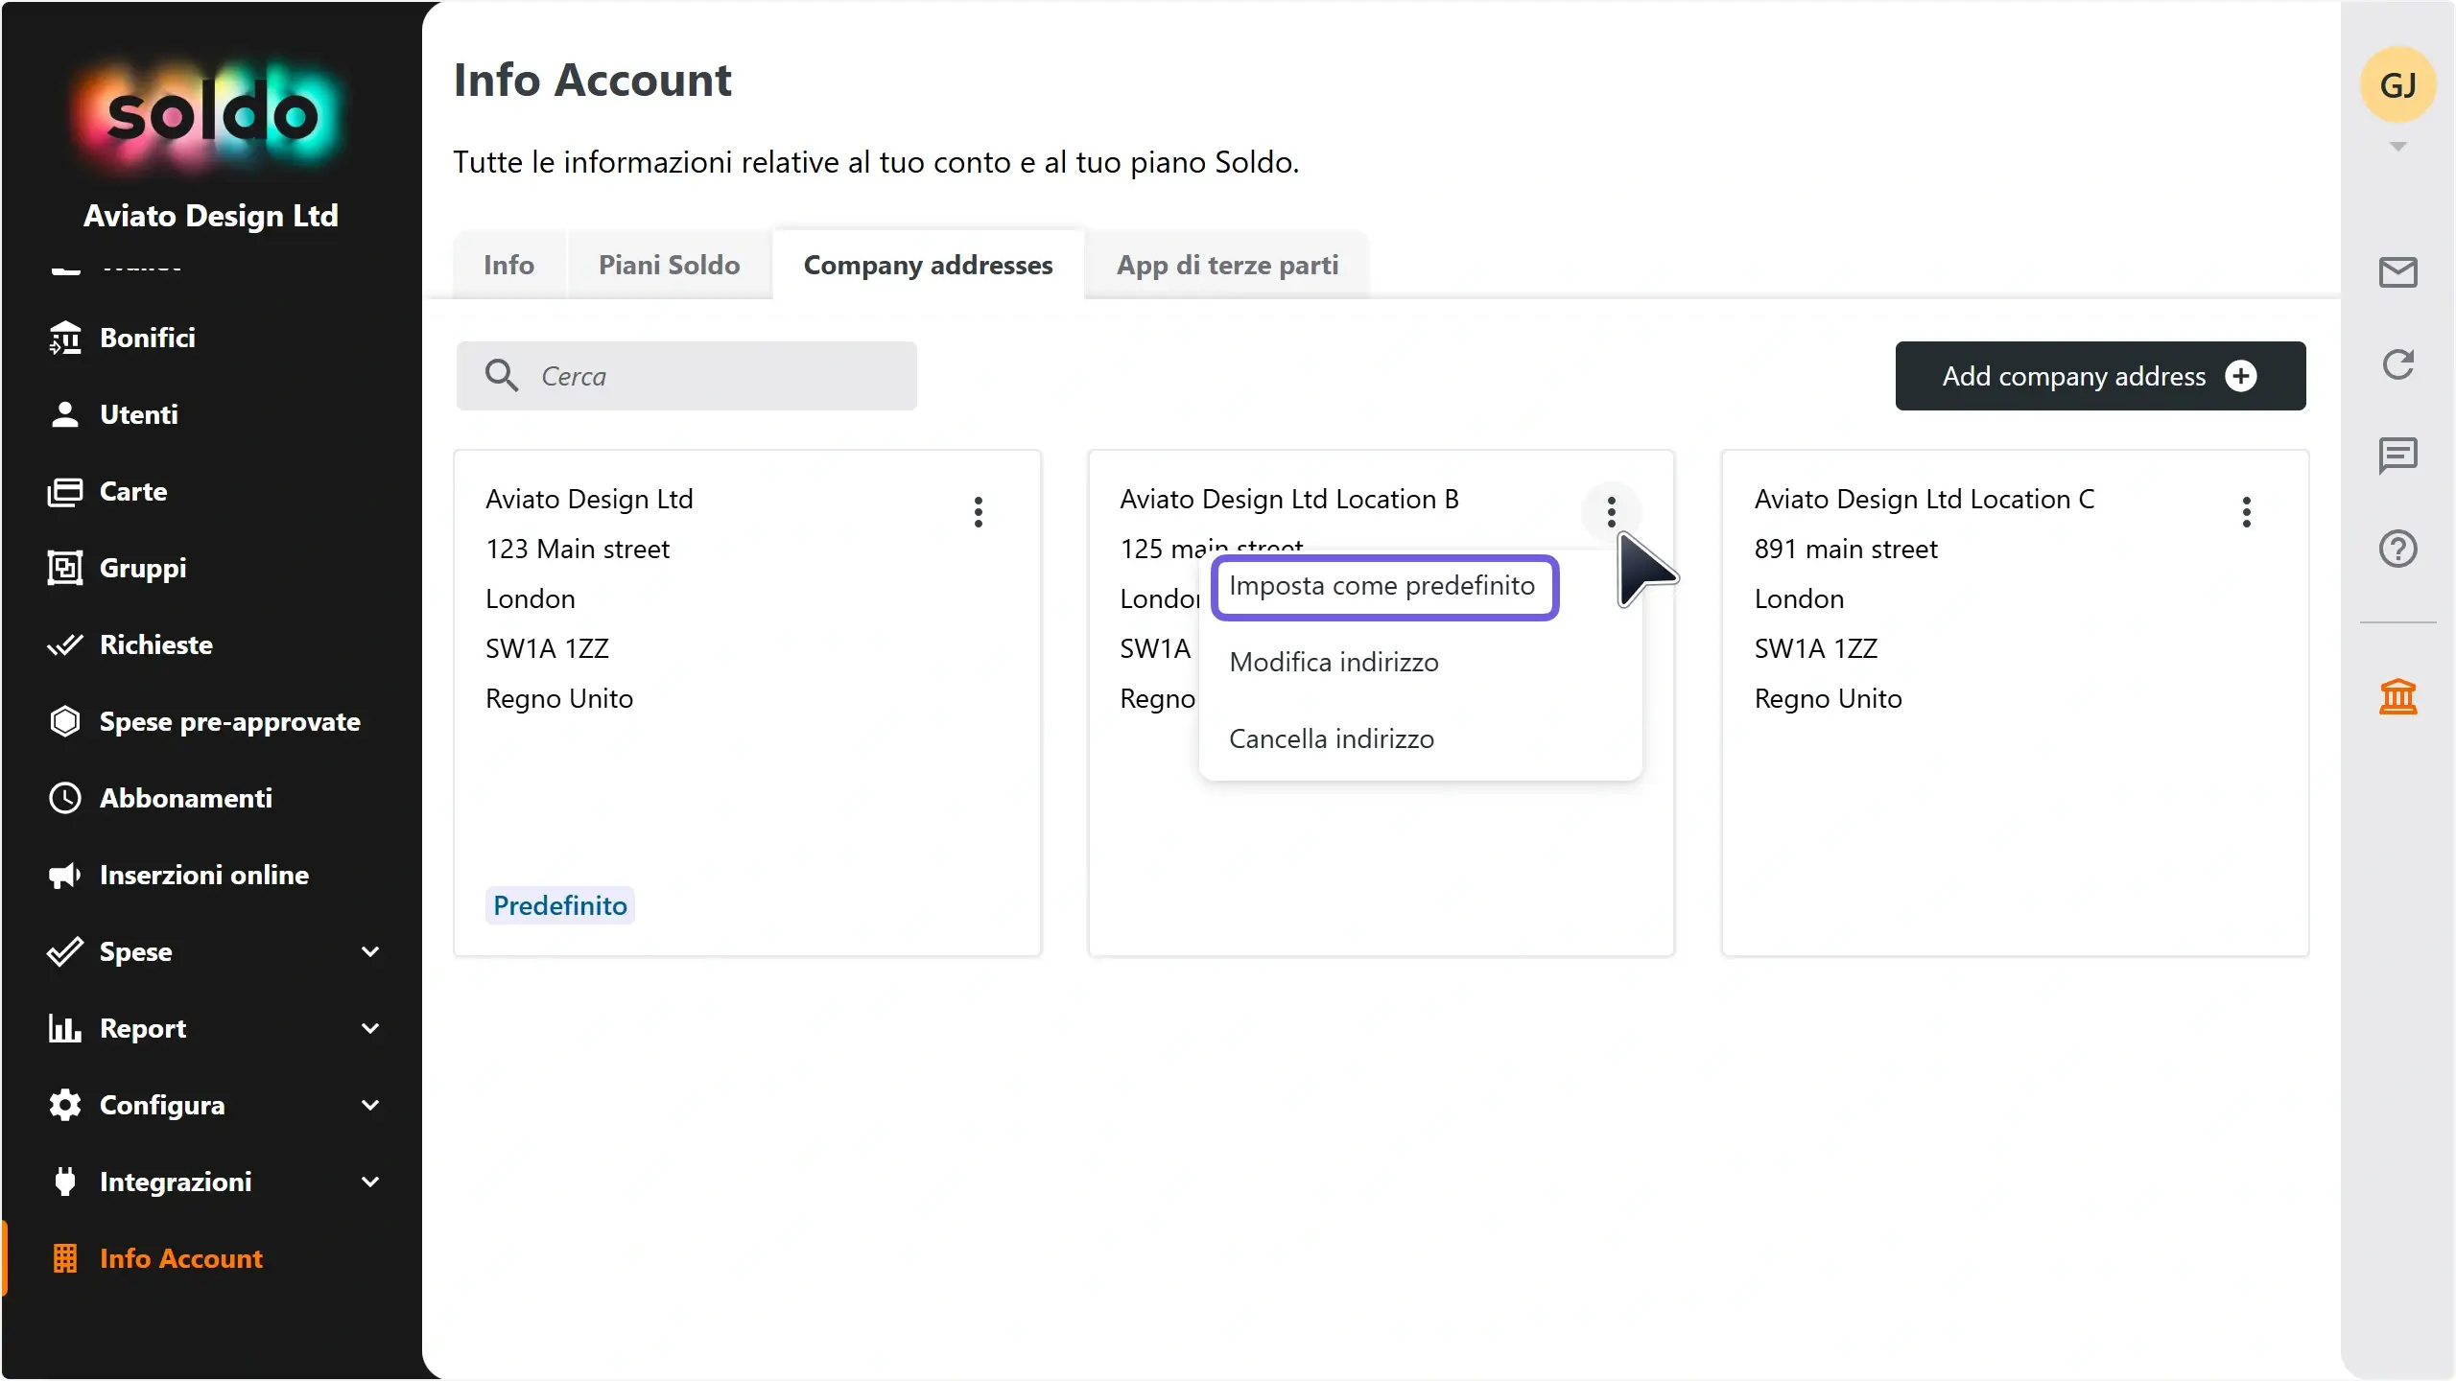This screenshot has width=2456, height=1381.
Task: Click the Predefinito badge on first card
Action: (560, 905)
